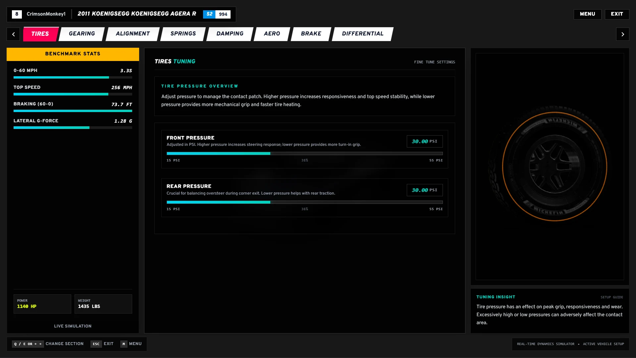Viewport: 636px width, 358px height.
Task: Edit the Front Pressure PSI value field
Action: click(425, 142)
